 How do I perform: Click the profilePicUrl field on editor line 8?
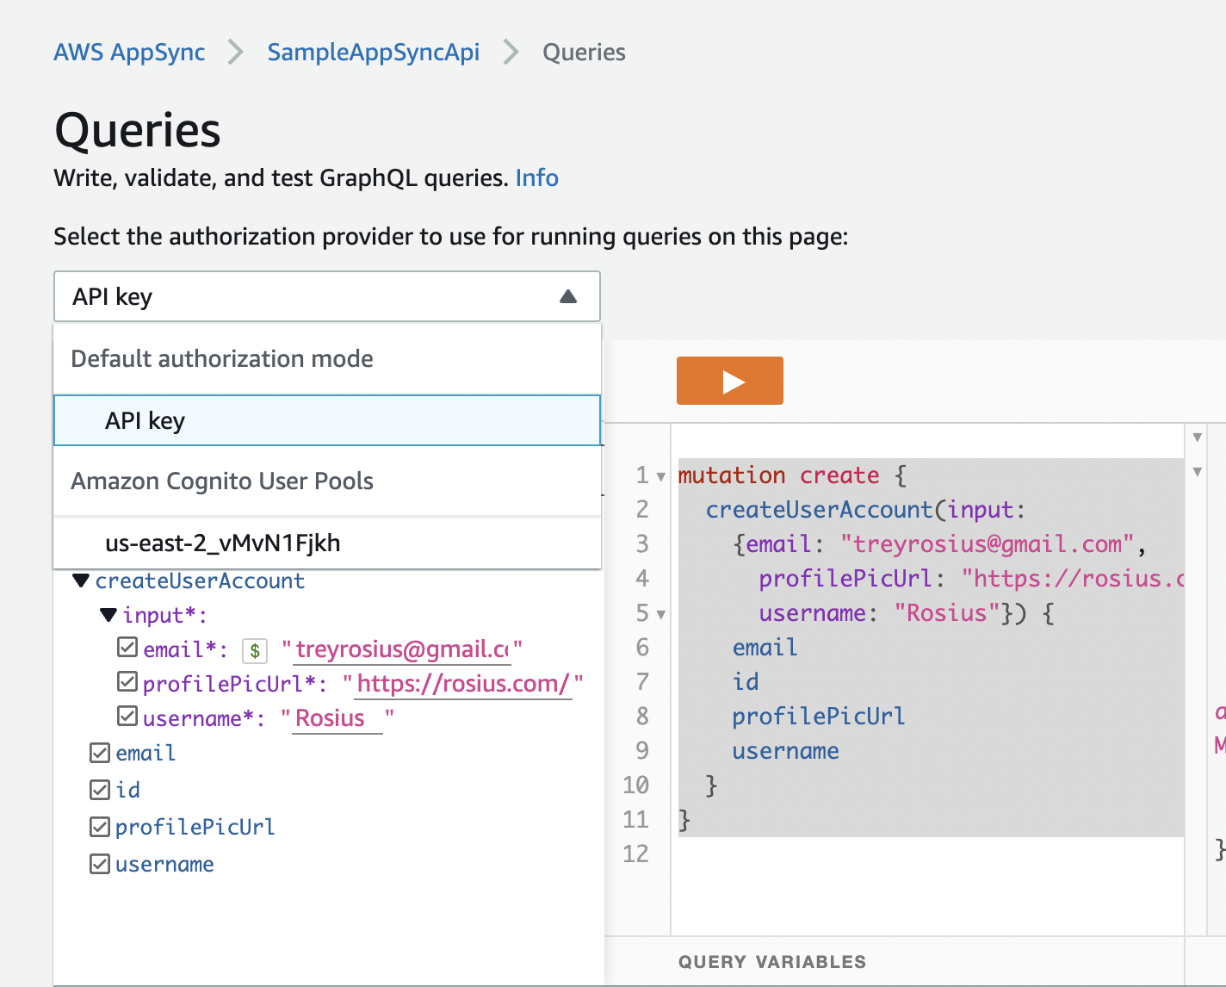pos(819,717)
